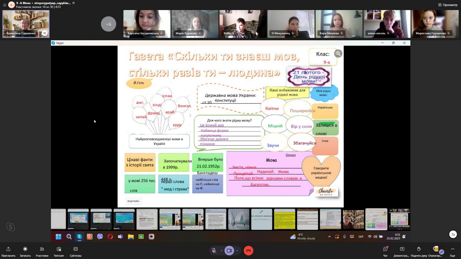Image resolution: width=461 pixels, height=259 pixels.
Task: End the call with red hang-up button
Action: (x=248, y=251)
